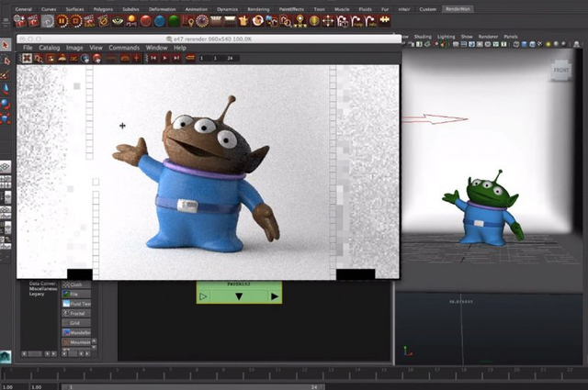The height and width of the screenshot is (390, 588).
Task: Select the Miscellaneous category in the node list
Action: pyautogui.click(x=43, y=289)
